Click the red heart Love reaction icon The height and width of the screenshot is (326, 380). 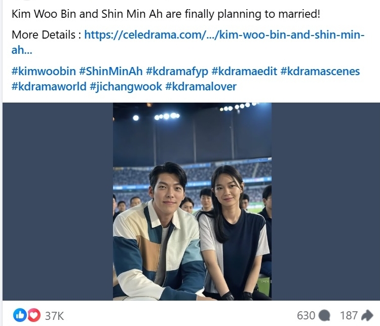click(34, 315)
